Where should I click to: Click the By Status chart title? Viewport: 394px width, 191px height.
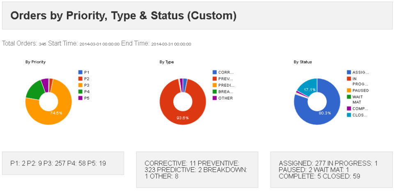coord(302,62)
